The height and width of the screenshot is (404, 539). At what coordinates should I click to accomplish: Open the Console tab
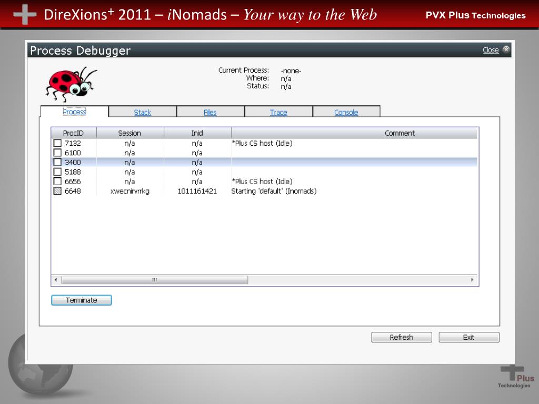click(346, 113)
